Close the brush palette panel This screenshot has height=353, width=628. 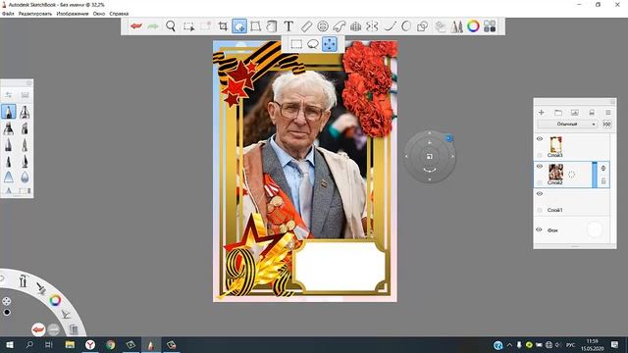click(28, 82)
